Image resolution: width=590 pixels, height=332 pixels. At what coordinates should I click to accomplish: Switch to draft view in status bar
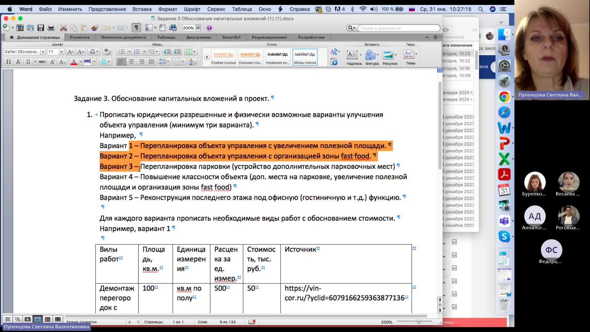8,319
